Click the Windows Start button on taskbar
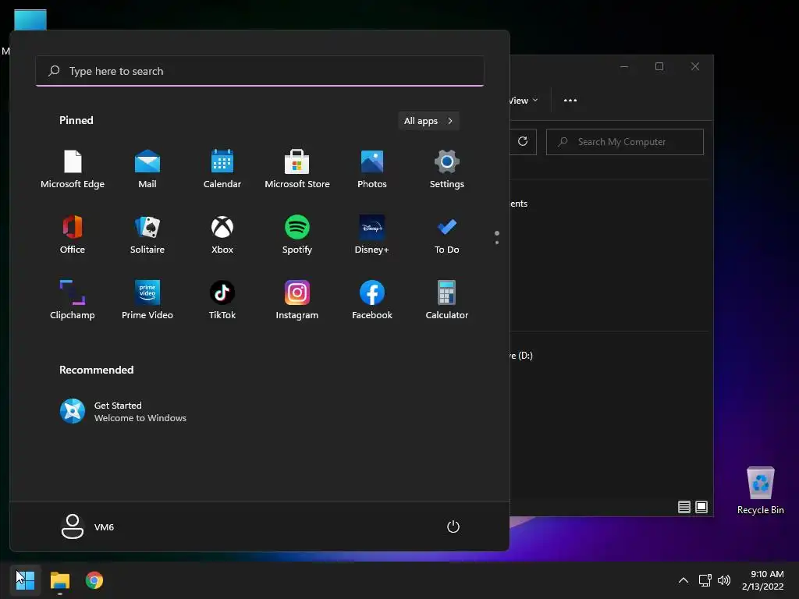 click(x=25, y=580)
